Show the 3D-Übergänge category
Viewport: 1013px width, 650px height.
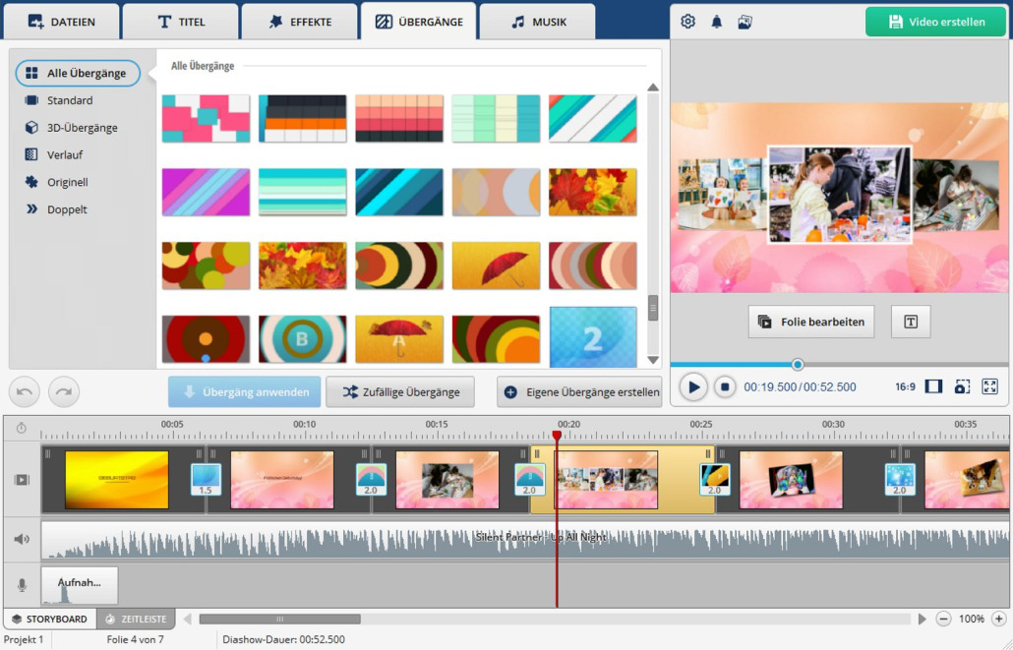coord(82,128)
